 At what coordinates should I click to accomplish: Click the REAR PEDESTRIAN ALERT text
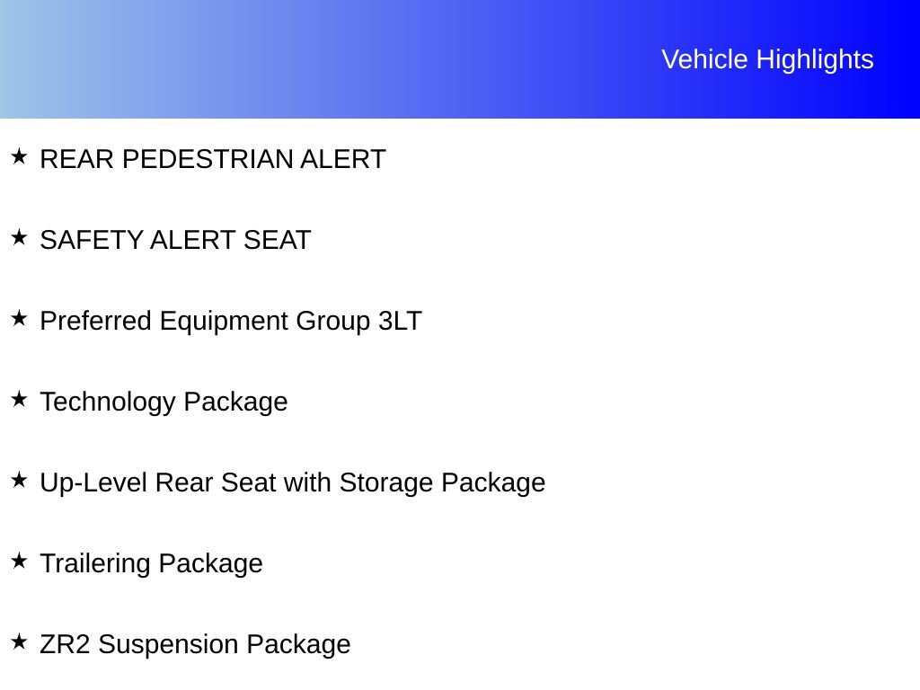213,159
